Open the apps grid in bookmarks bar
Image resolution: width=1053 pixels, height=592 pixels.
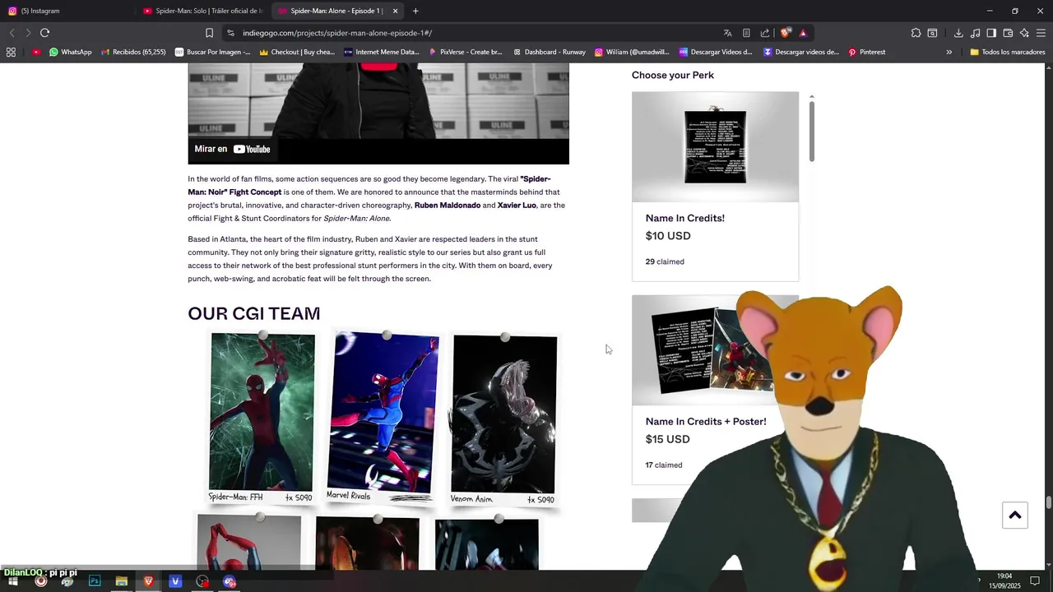[11, 52]
